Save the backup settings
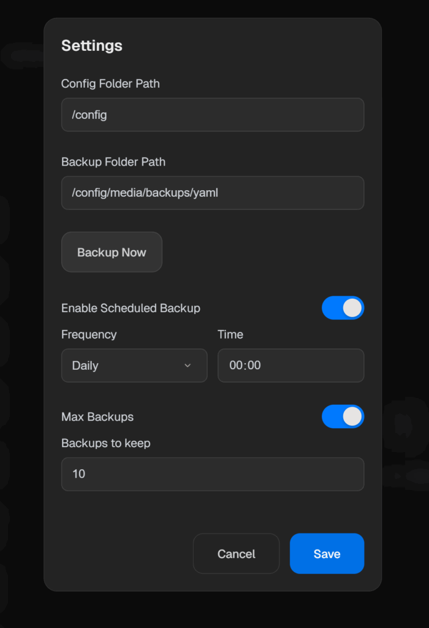Image resolution: width=429 pixels, height=628 pixels. (327, 553)
